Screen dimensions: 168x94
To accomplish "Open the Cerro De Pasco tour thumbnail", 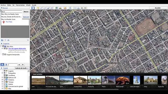I will point(136,80).
